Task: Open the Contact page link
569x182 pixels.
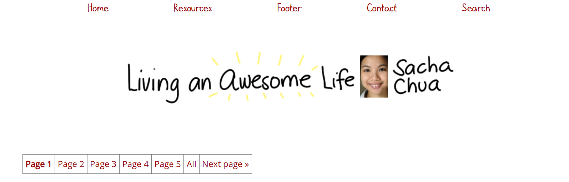Action: coord(382,8)
